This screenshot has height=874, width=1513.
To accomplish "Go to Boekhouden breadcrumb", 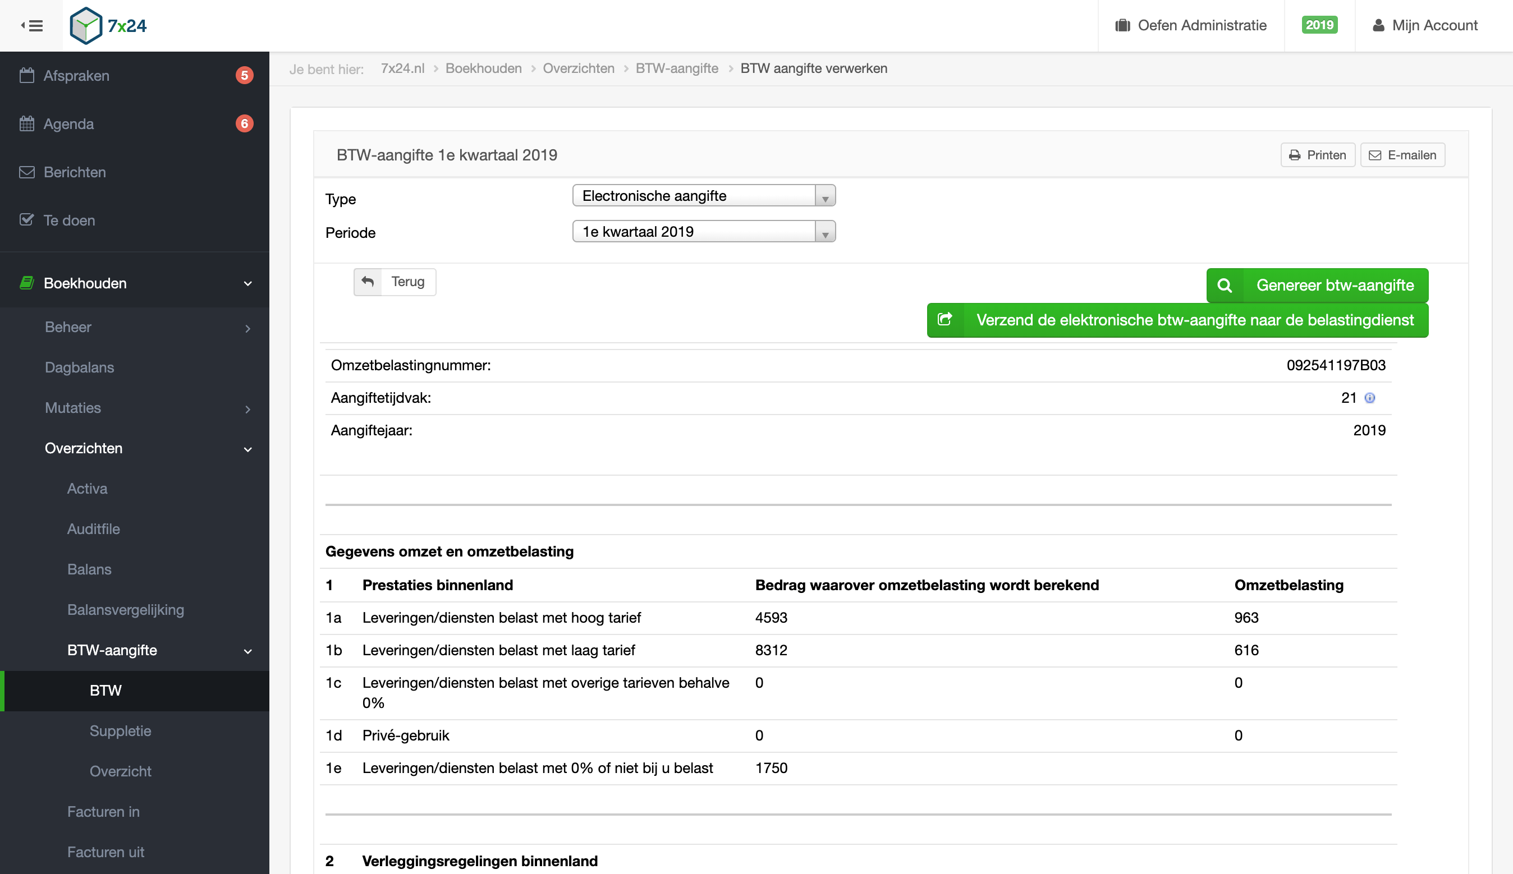I will click(x=483, y=68).
